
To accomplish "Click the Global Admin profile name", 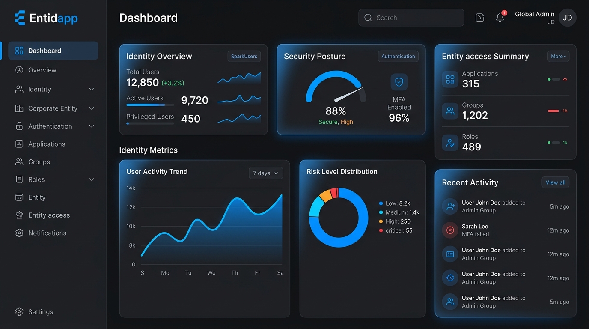I will tap(535, 14).
